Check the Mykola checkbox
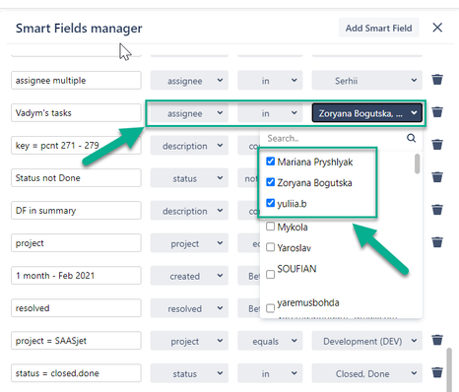 (270, 227)
